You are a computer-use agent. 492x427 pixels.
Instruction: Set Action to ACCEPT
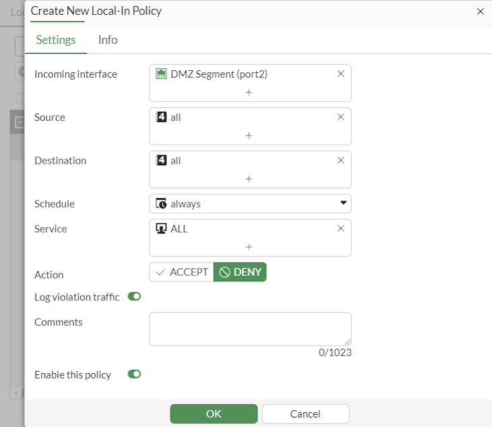[x=181, y=272]
